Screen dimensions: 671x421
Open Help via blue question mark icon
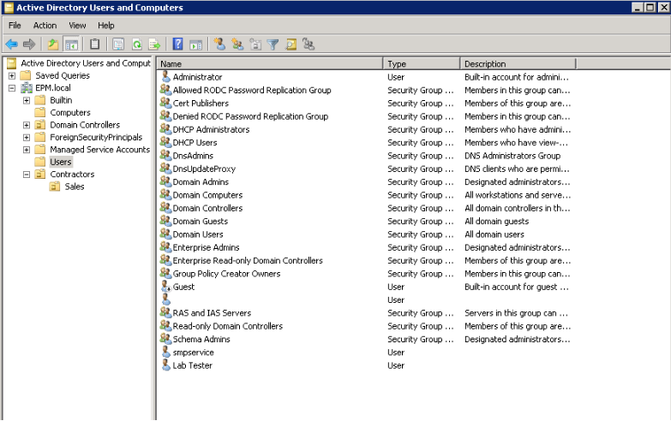(177, 44)
